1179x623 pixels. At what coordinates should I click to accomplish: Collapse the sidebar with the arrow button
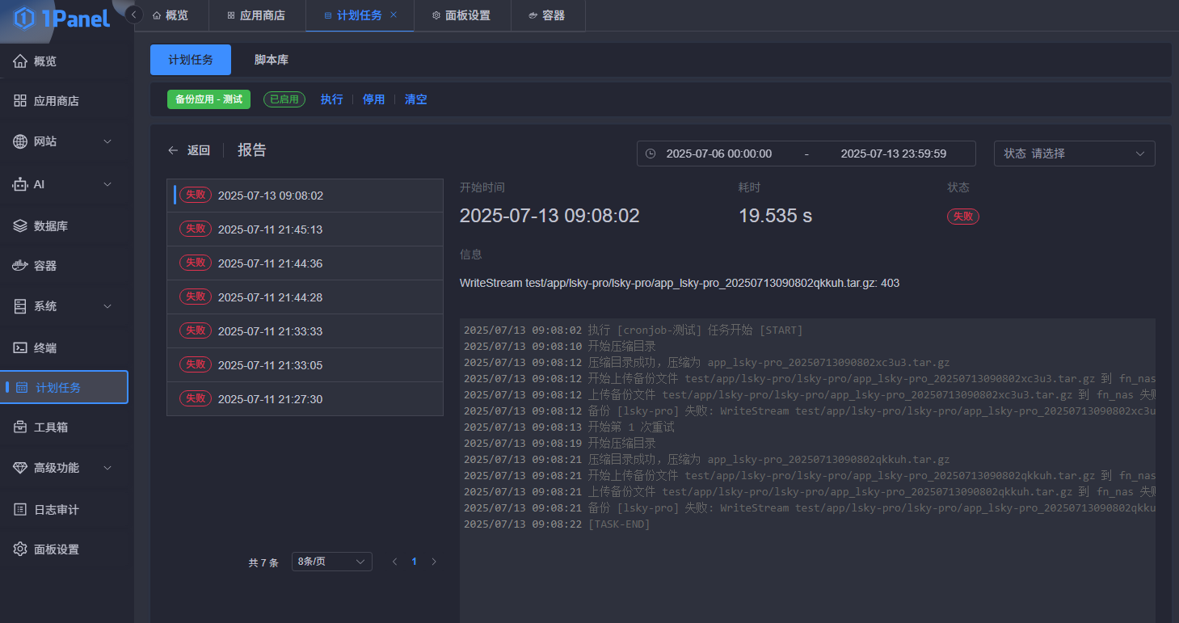[135, 15]
